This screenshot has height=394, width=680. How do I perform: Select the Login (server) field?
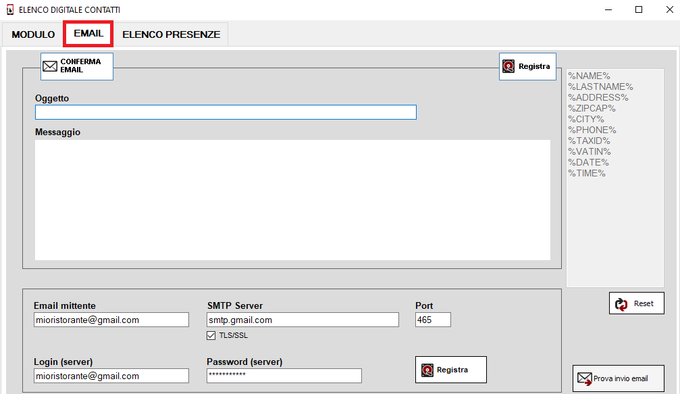click(x=111, y=376)
